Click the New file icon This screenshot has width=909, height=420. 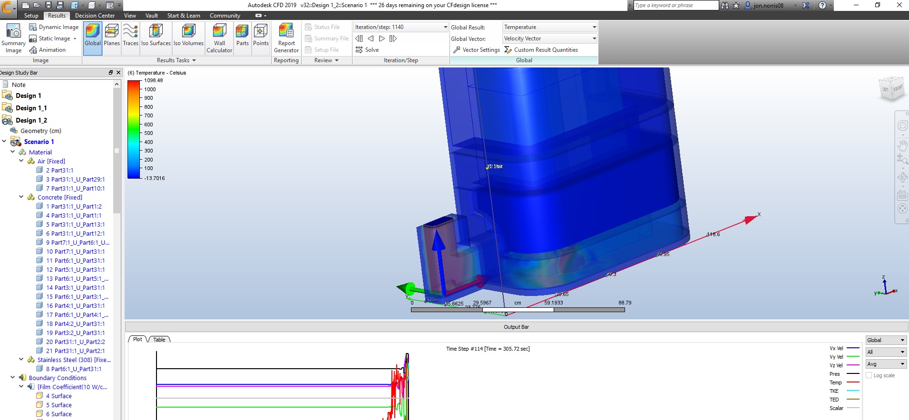(26, 5)
